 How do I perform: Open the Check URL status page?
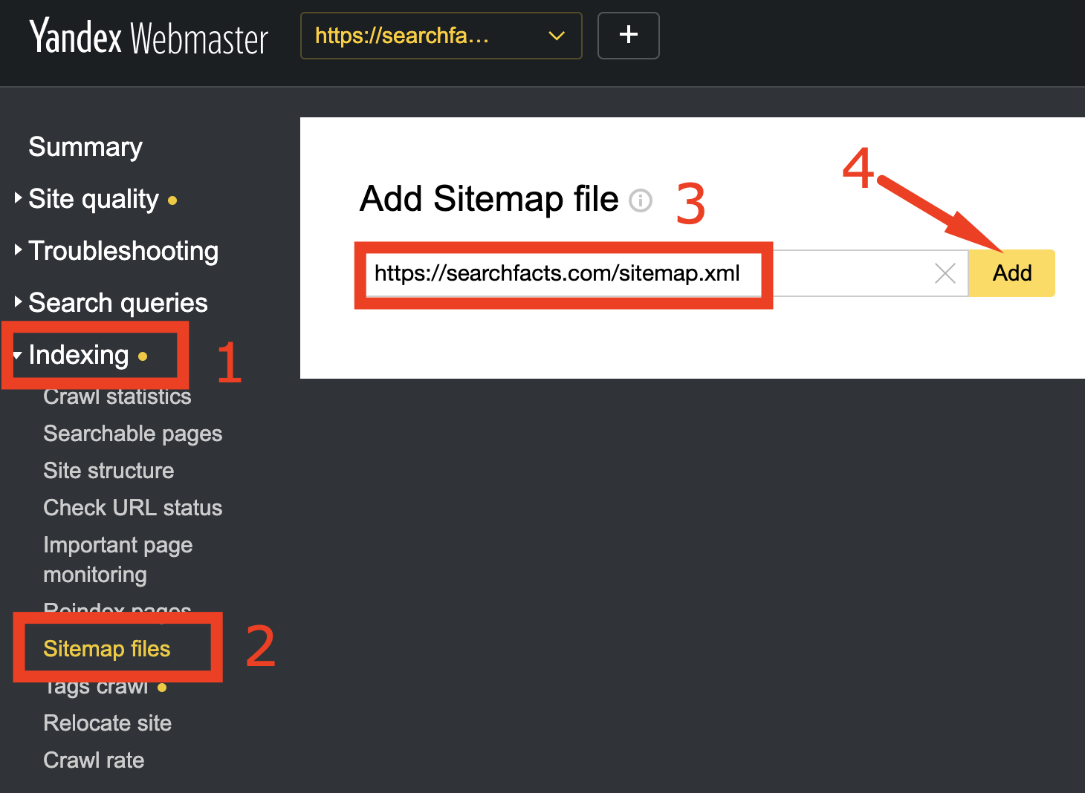coord(133,507)
